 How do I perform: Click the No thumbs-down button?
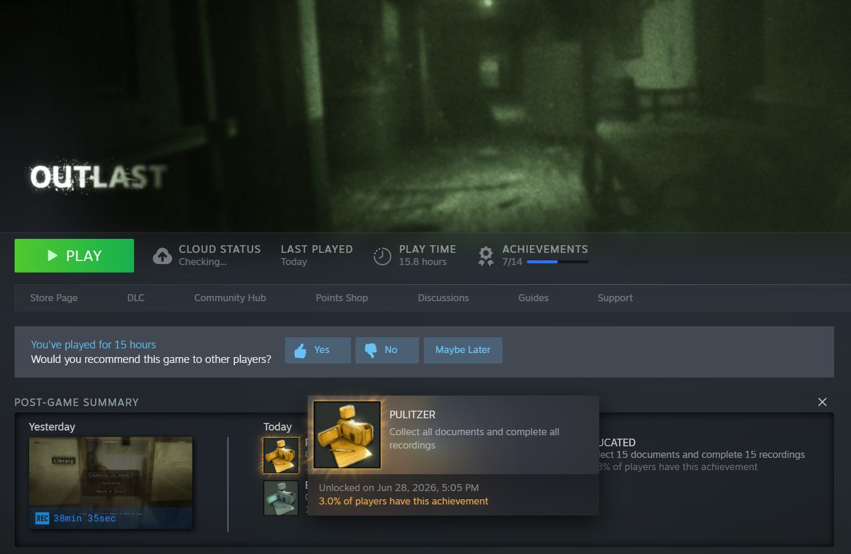click(387, 350)
